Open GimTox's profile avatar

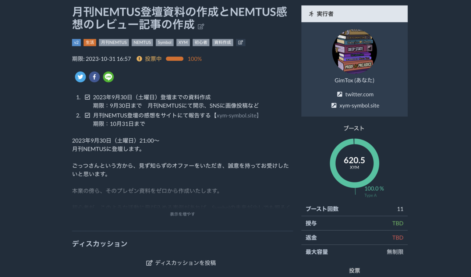pyautogui.click(x=354, y=52)
